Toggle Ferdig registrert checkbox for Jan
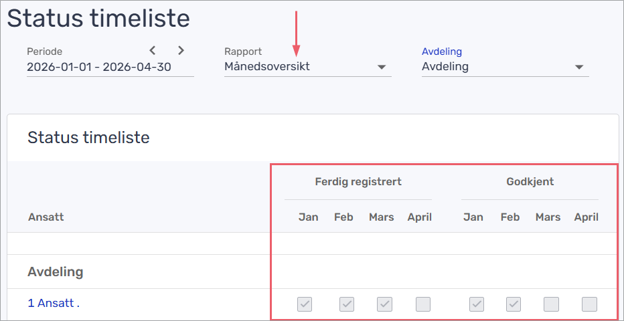This screenshot has width=624, height=321. coord(305,304)
